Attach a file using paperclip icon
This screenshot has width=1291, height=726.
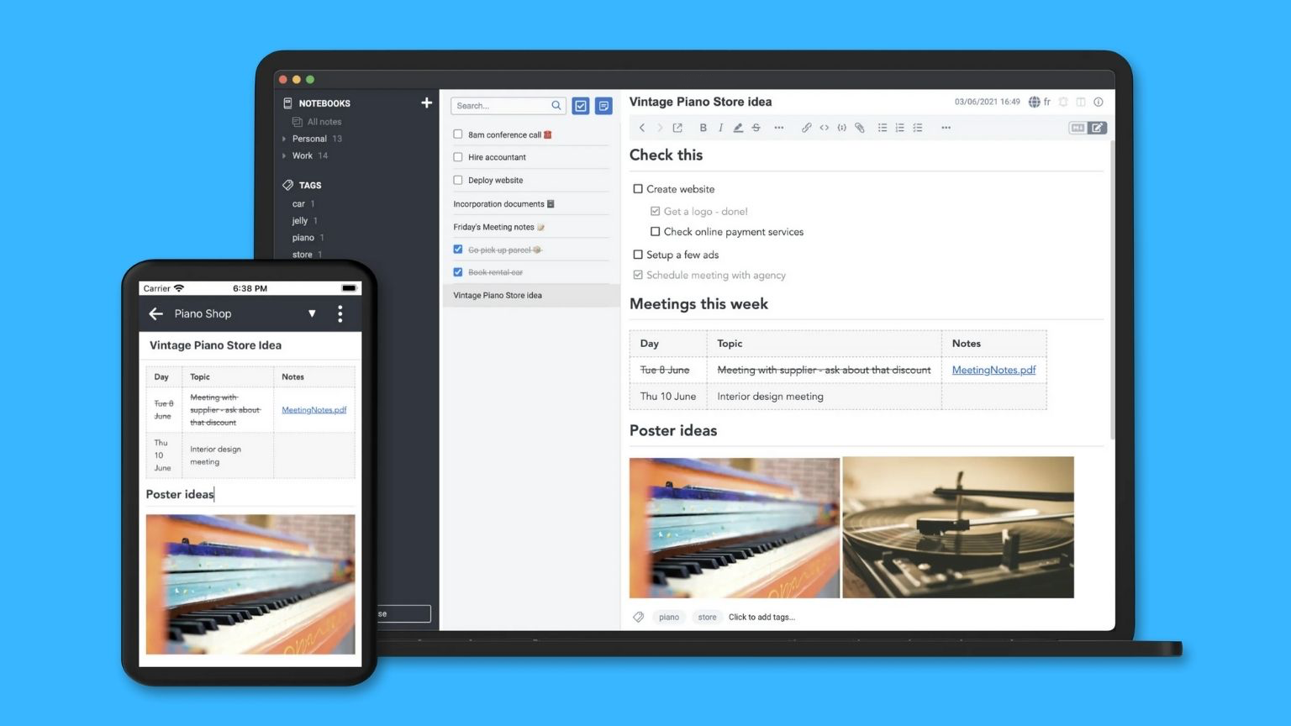tap(859, 128)
